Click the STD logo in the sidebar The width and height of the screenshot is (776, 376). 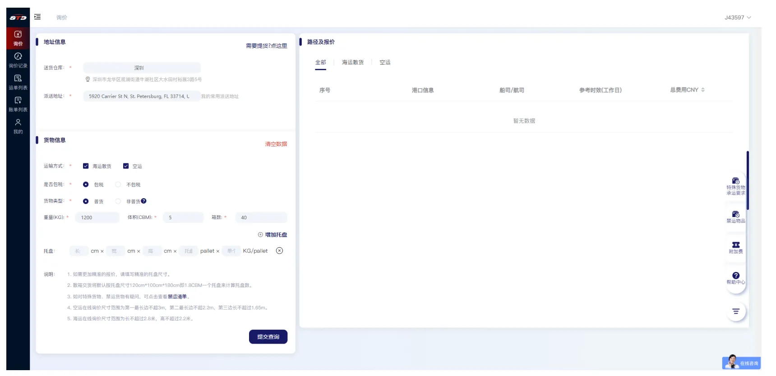pos(18,18)
